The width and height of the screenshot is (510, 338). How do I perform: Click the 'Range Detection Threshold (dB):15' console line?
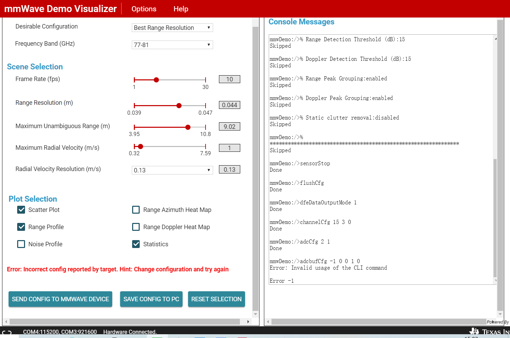point(337,40)
